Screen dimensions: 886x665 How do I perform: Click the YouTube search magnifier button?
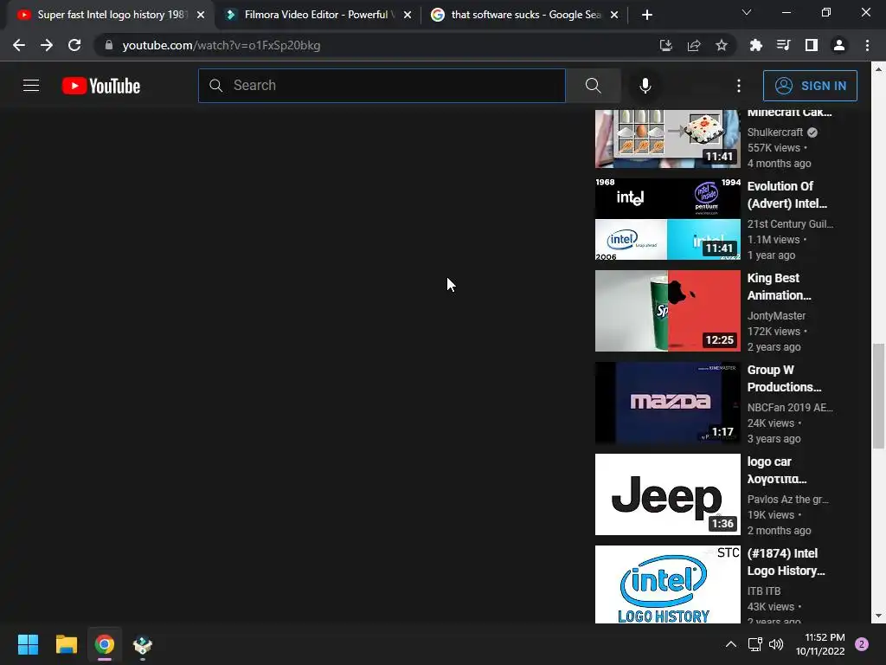pyautogui.click(x=593, y=86)
